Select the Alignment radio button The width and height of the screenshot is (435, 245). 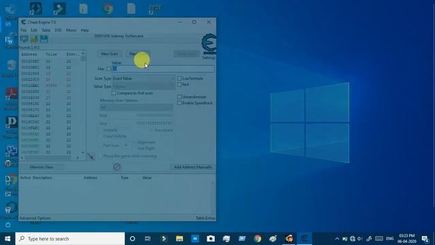[135, 142]
